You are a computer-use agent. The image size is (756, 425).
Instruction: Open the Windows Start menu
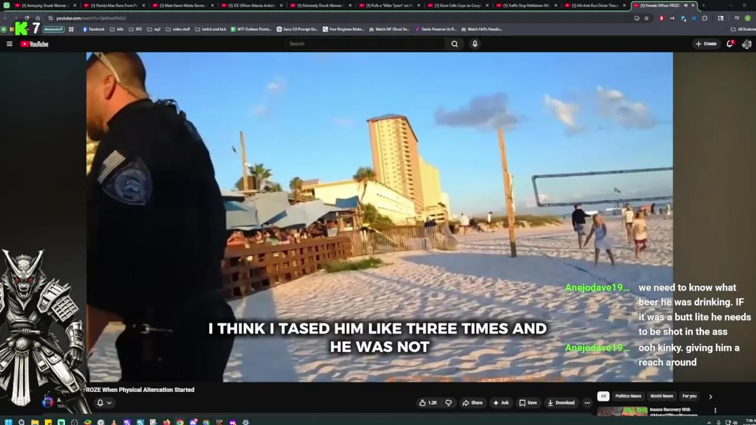[8, 422]
